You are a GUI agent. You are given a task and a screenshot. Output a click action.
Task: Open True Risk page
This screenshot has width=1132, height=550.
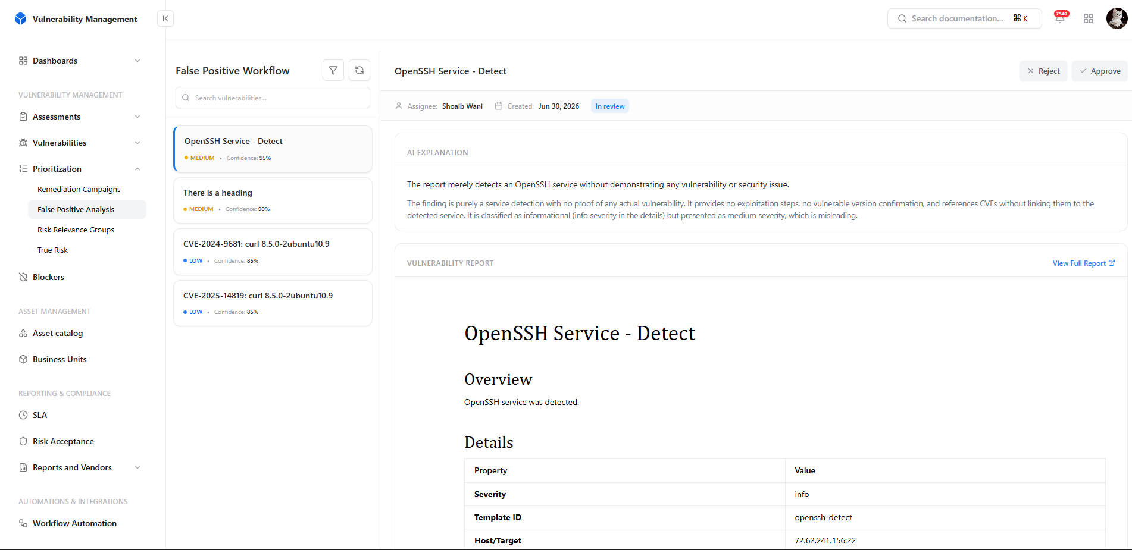[52, 250]
